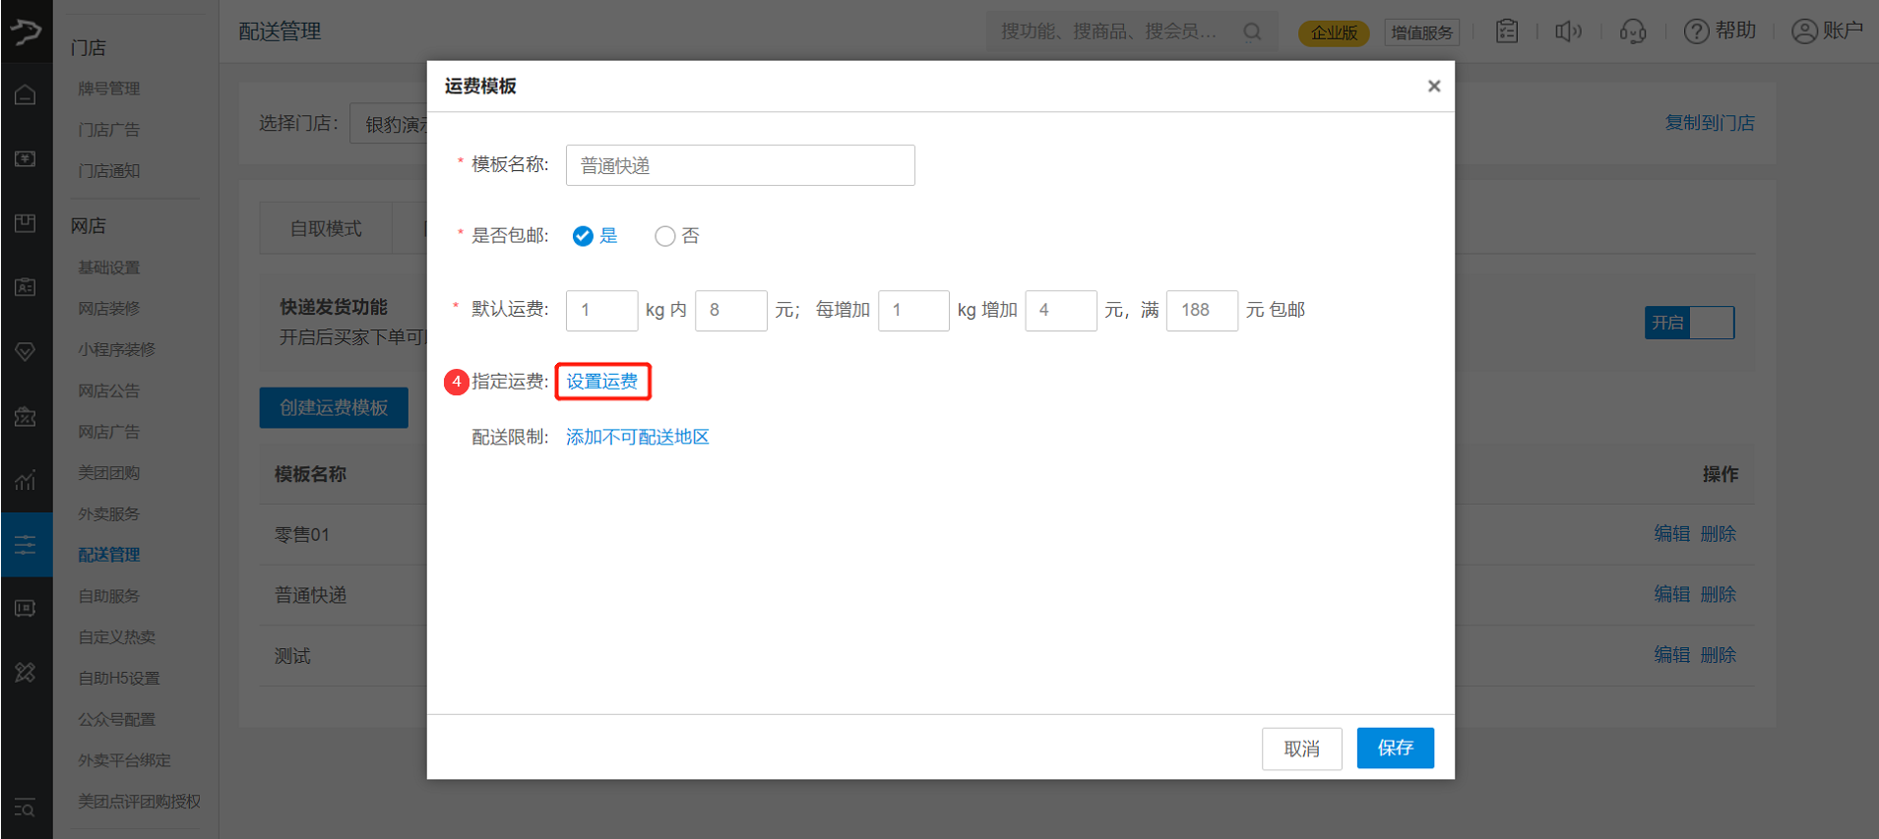Image resolution: width=1879 pixels, height=839 pixels.
Task: Click the 设置运费 link
Action: coord(602,382)
